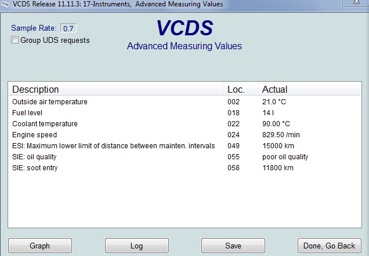Click the Sample Rate value field
Image resolution: width=369 pixels, height=256 pixels.
tap(68, 28)
